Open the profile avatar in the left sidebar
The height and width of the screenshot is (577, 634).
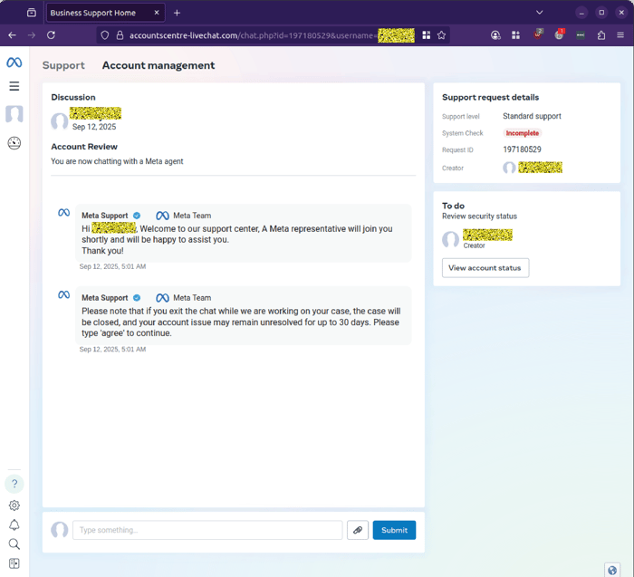click(14, 114)
